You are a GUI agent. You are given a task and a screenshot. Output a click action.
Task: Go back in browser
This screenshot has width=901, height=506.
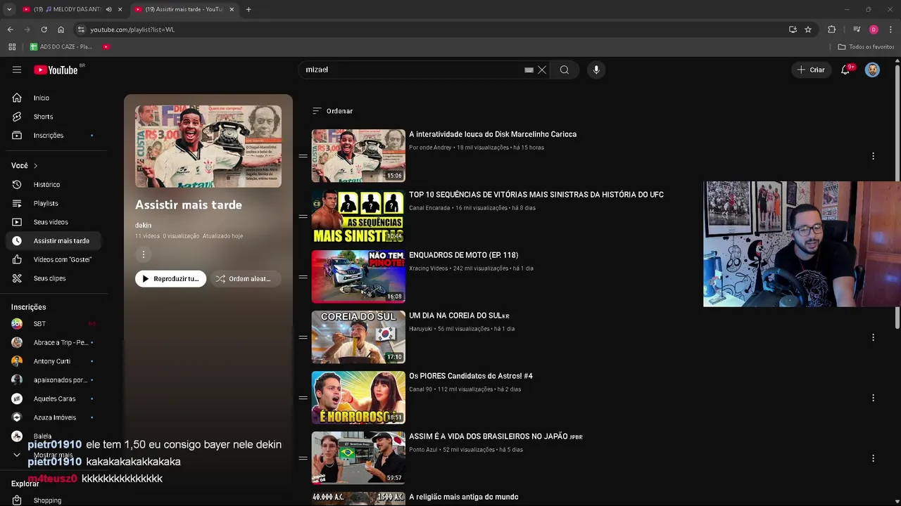10,30
